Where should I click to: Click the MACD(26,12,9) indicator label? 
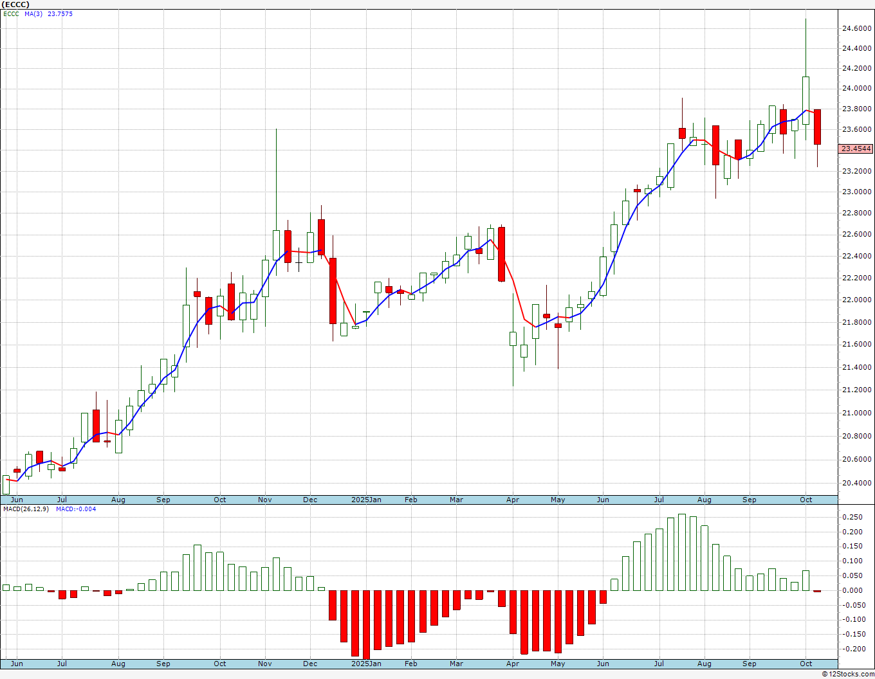(x=25, y=509)
